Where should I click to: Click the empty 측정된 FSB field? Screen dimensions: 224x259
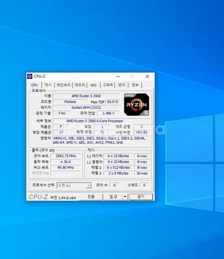click(x=66, y=173)
